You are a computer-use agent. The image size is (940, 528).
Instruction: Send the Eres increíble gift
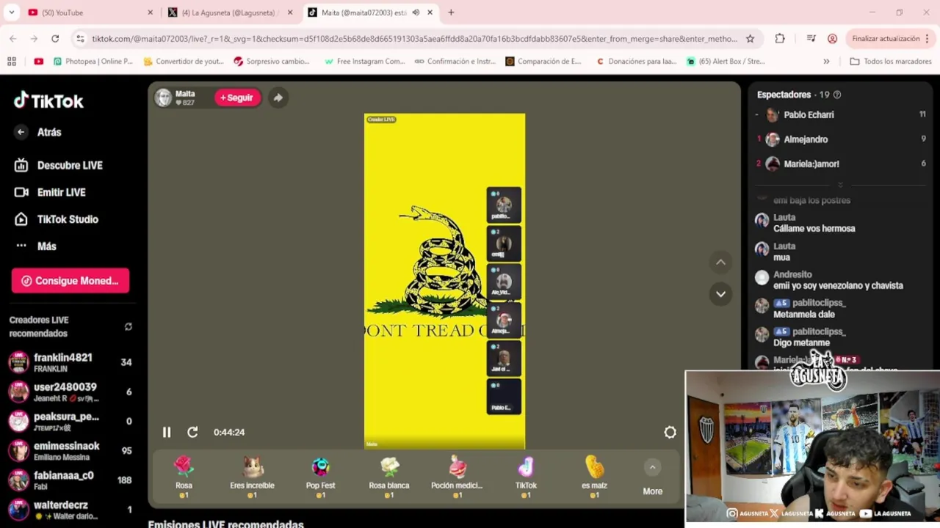click(252, 477)
